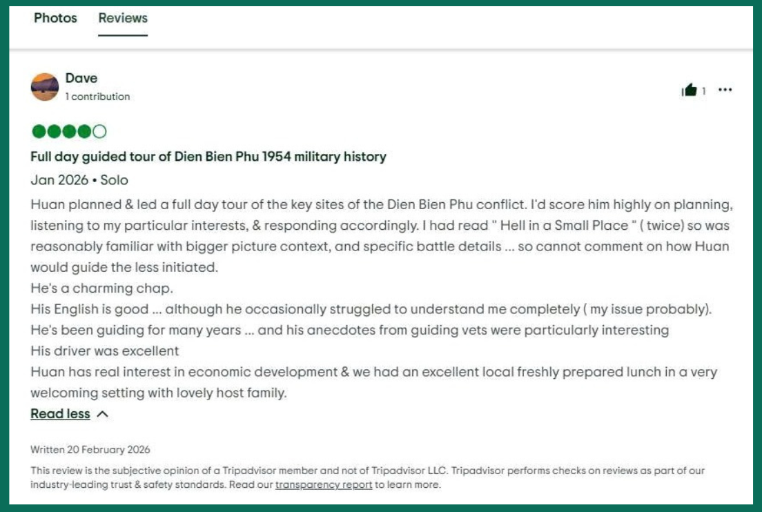
Task: Click the empty fifth rating bubble
Action: click(x=99, y=131)
